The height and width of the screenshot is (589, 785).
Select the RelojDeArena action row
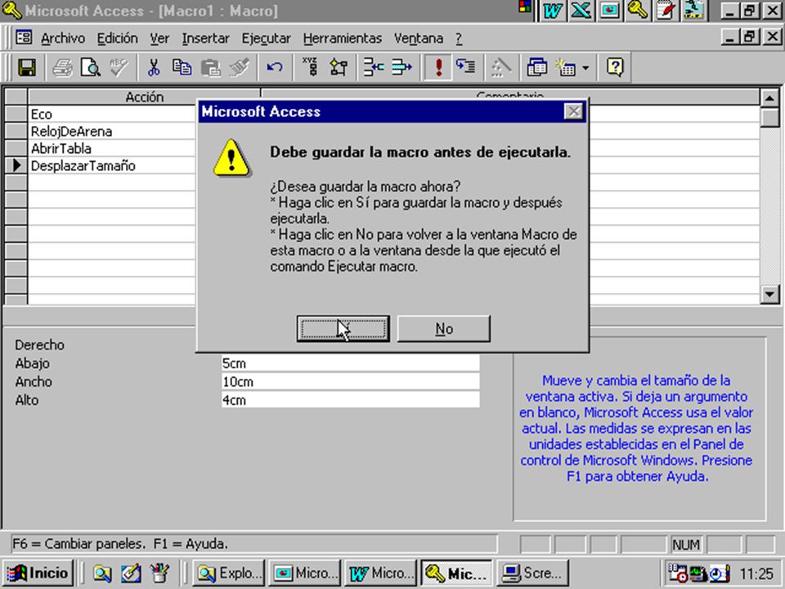[x=112, y=131]
